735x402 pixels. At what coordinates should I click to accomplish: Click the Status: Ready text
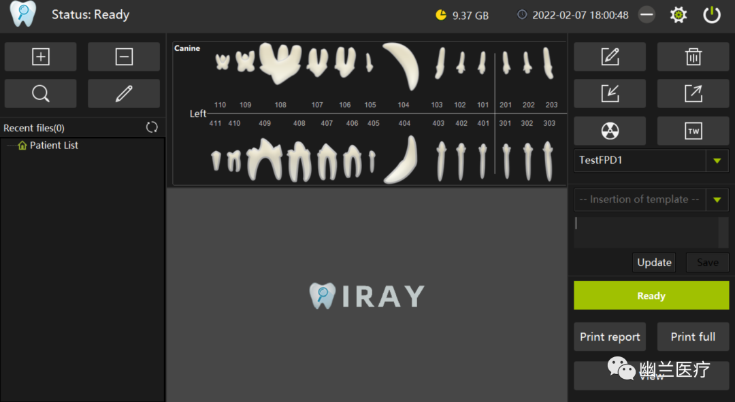point(91,14)
